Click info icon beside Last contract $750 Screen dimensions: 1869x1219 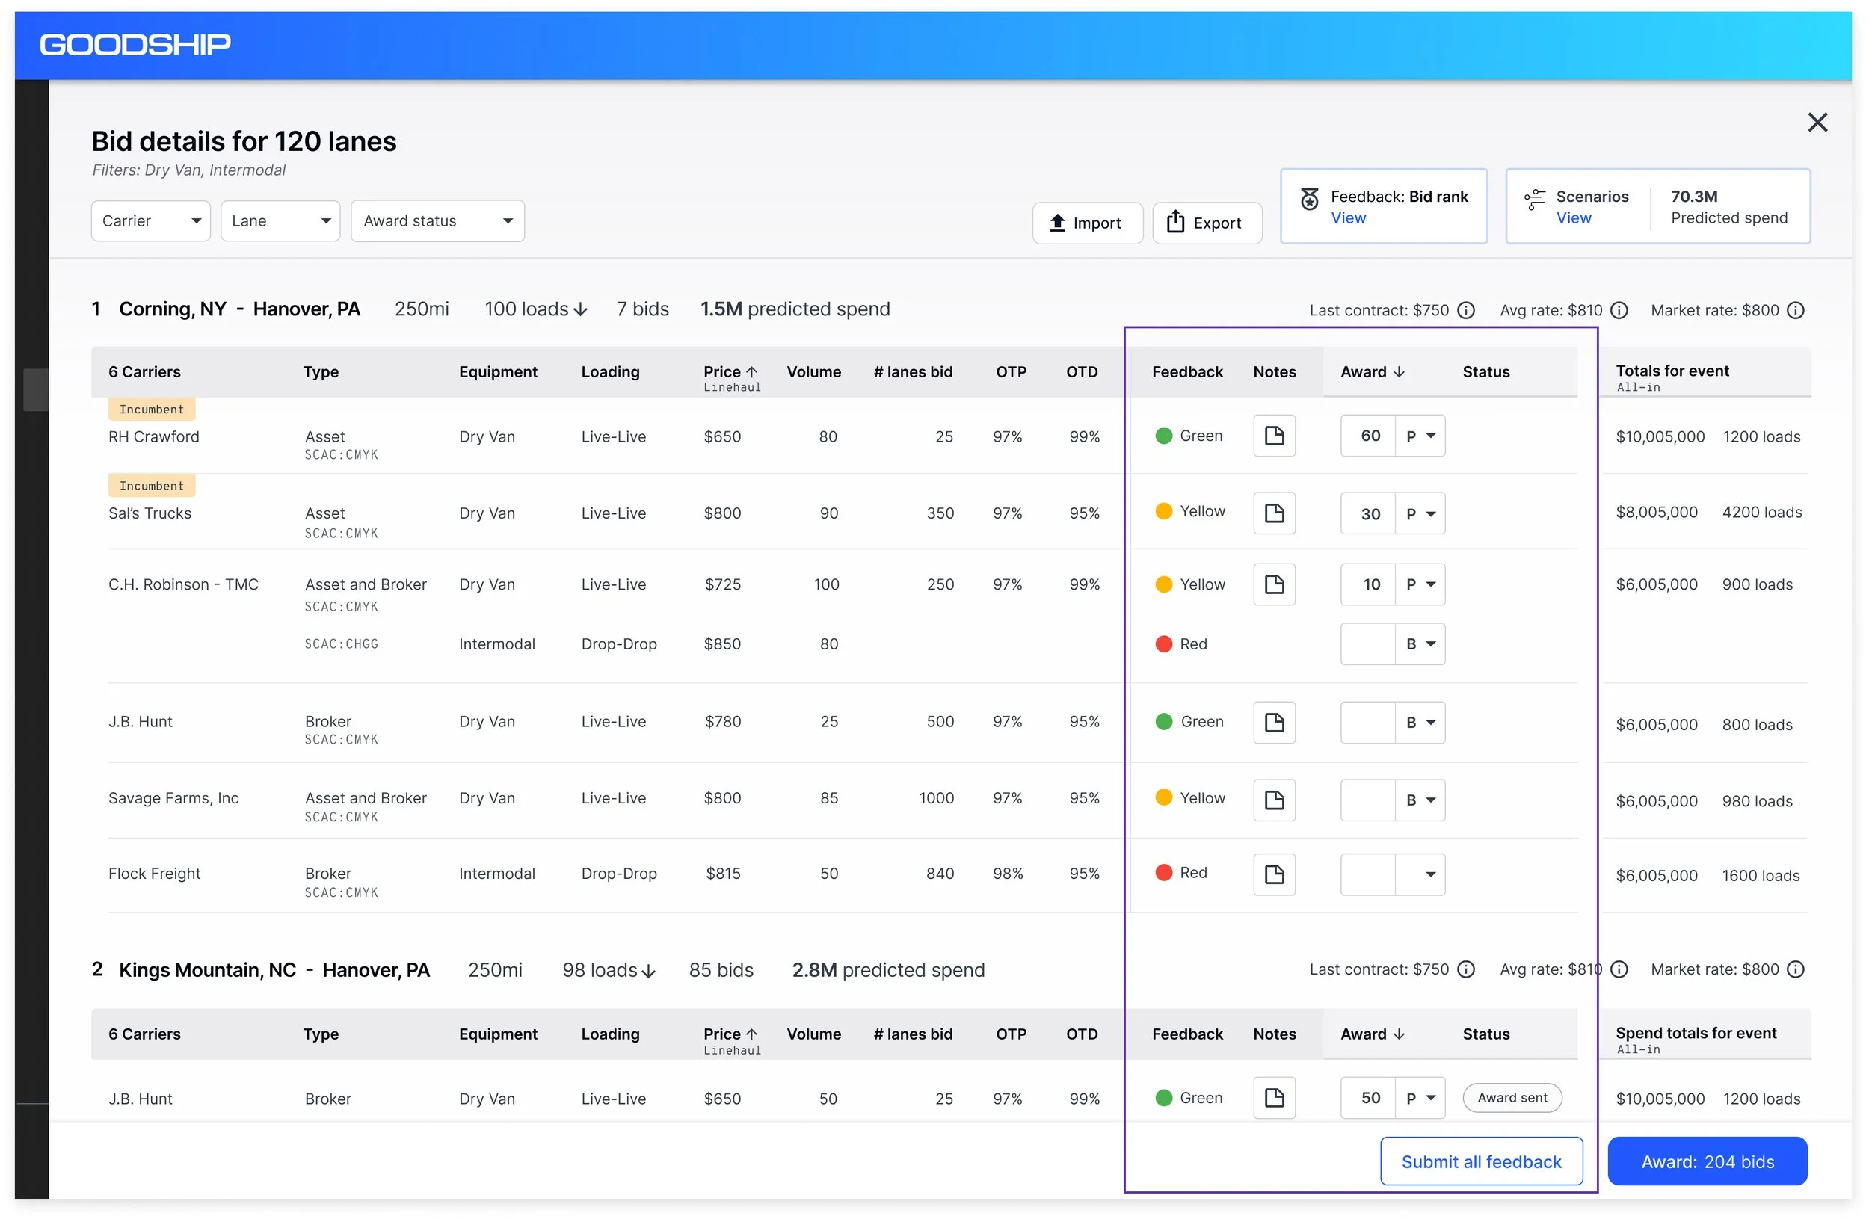tap(1465, 310)
